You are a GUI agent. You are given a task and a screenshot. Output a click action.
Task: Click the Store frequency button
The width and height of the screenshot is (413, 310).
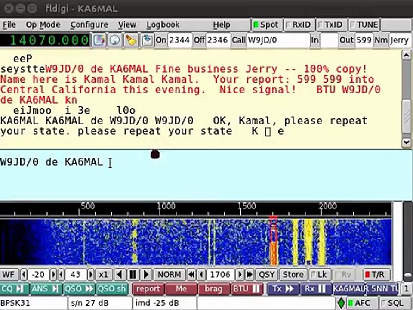pos(293,275)
